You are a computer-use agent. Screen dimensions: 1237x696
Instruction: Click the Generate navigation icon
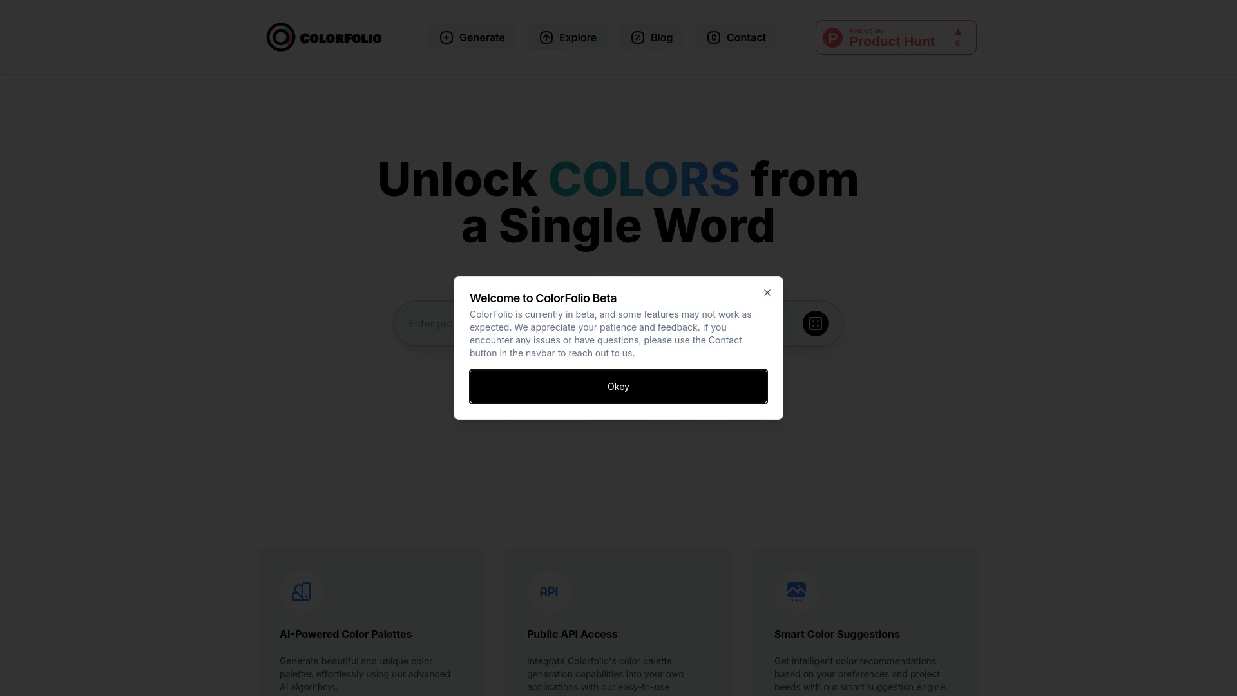click(446, 37)
